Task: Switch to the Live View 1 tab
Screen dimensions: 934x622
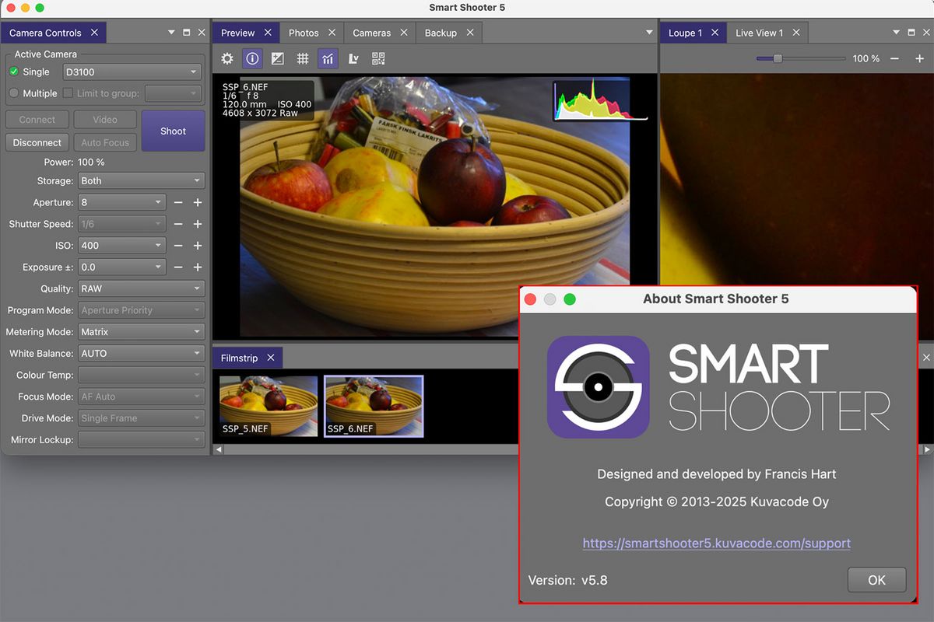Action: point(759,33)
